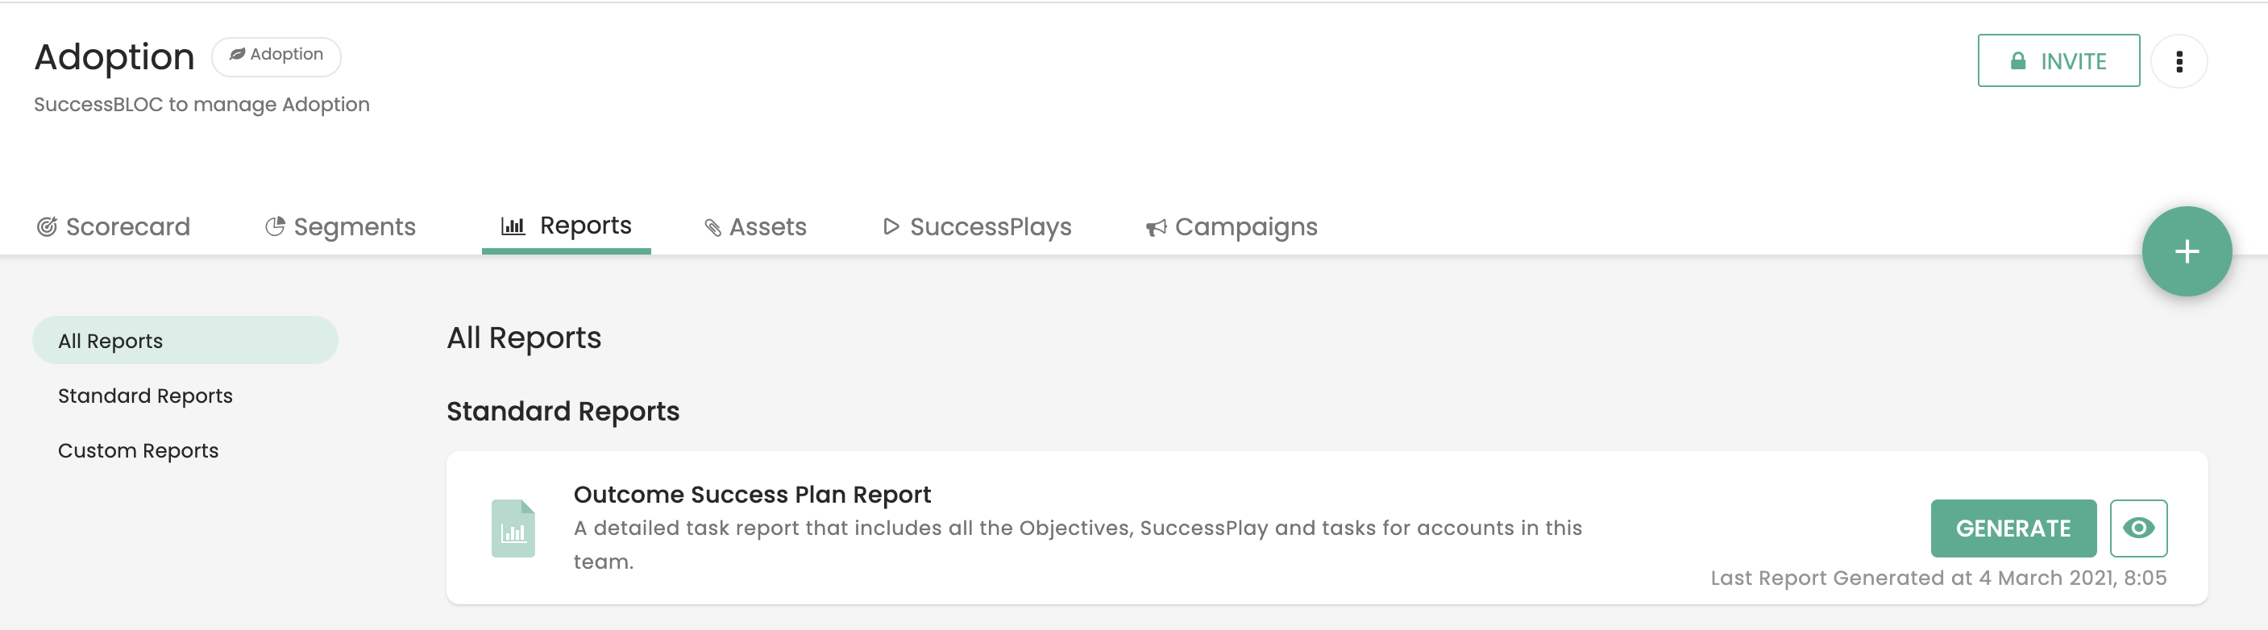
Task: Click the Campaigns megaphone icon
Action: [1156, 228]
